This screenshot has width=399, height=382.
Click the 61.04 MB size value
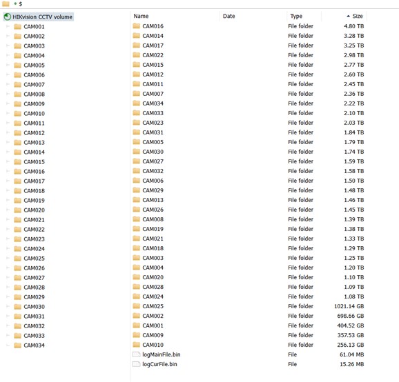(x=351, y=354)
